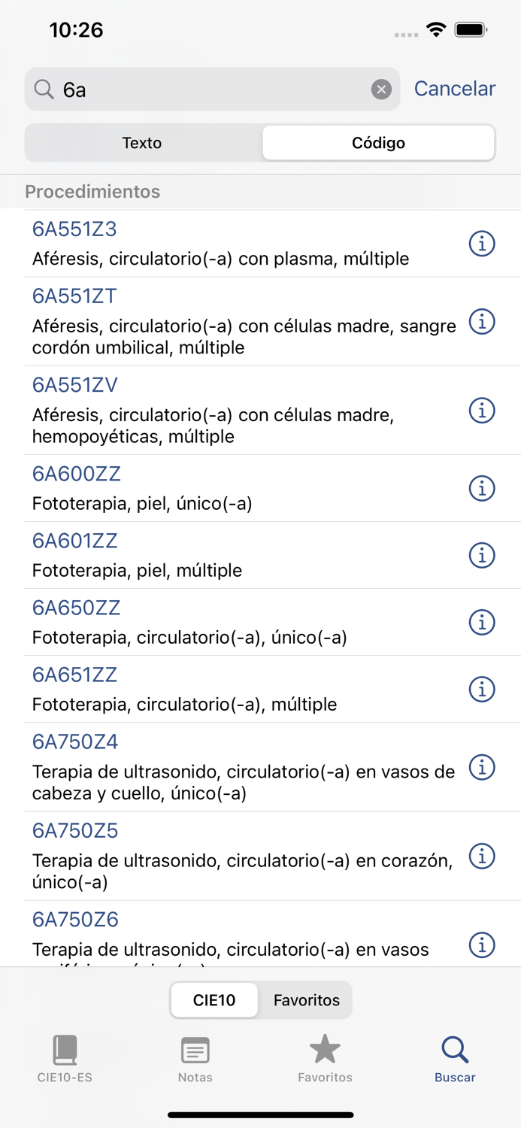
Task: Select the CIE10 segment at the bottom
Action: click(x=214, y=1000)
